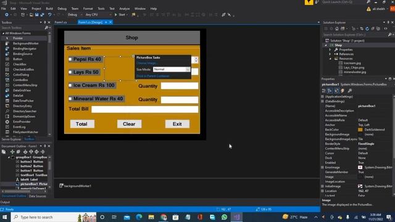The image size is (395, 222).
Task: Open the Build menu
Action: [49, 9]
